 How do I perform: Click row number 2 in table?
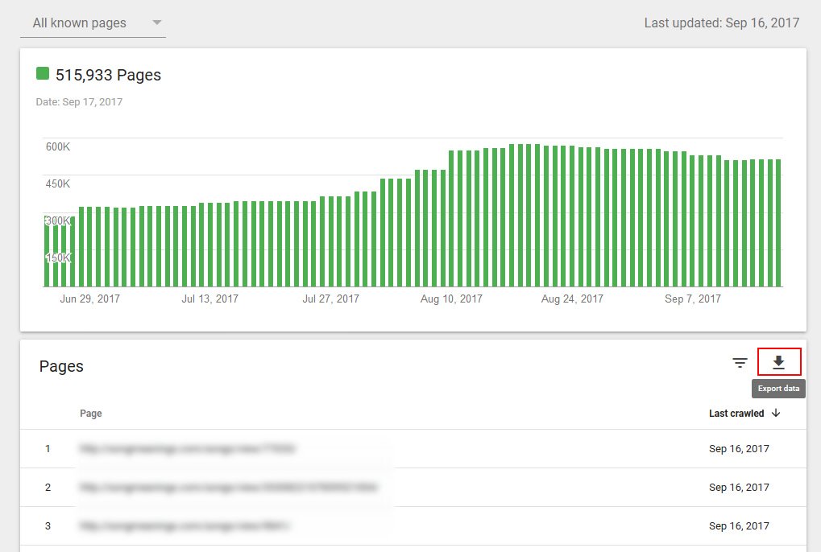click(48, 488)
